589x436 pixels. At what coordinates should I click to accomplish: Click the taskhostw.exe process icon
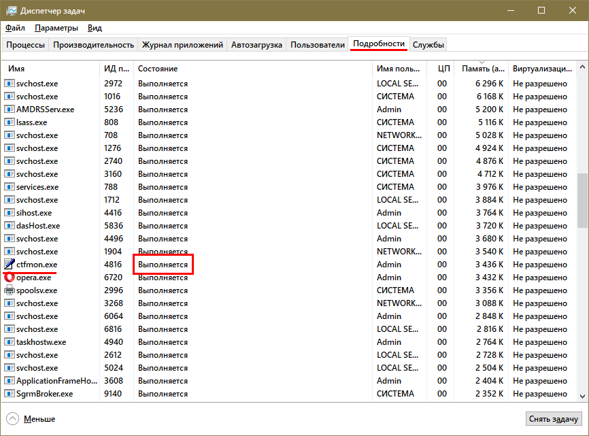coord(10,342)
